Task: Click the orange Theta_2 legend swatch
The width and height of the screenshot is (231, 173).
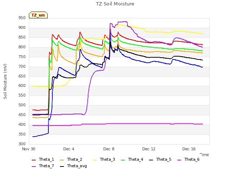Action: point(62,160)
